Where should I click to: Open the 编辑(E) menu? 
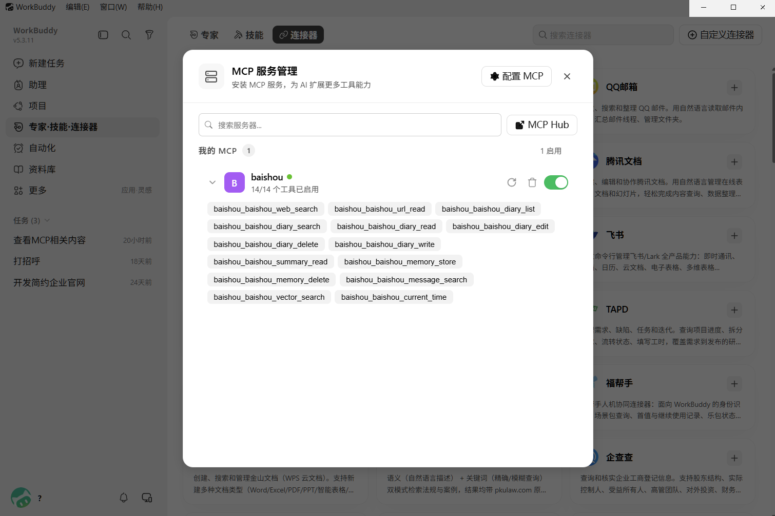tap(77, 7)
